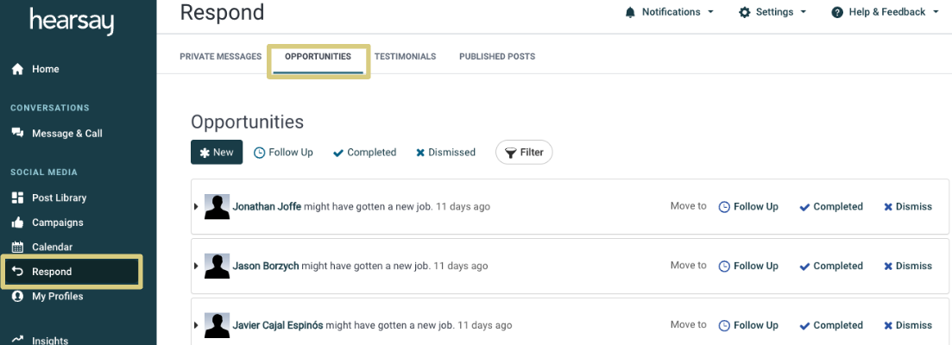
Task: Open the Home page from sidebar
Action: point(35,69)
